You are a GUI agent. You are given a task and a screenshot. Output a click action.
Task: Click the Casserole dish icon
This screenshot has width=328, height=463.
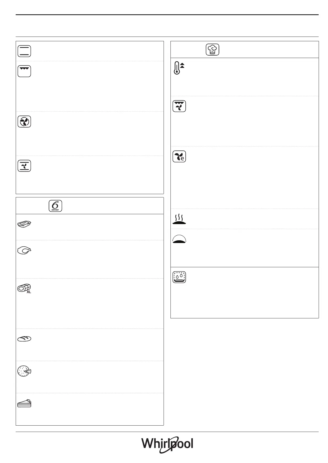24,224
